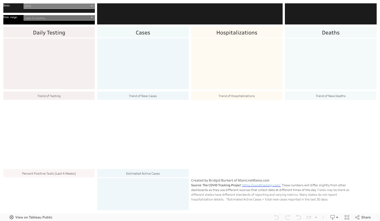Click View on Tableau Public
This screenshot has height=221, width=380.
[x=31, y=217]
